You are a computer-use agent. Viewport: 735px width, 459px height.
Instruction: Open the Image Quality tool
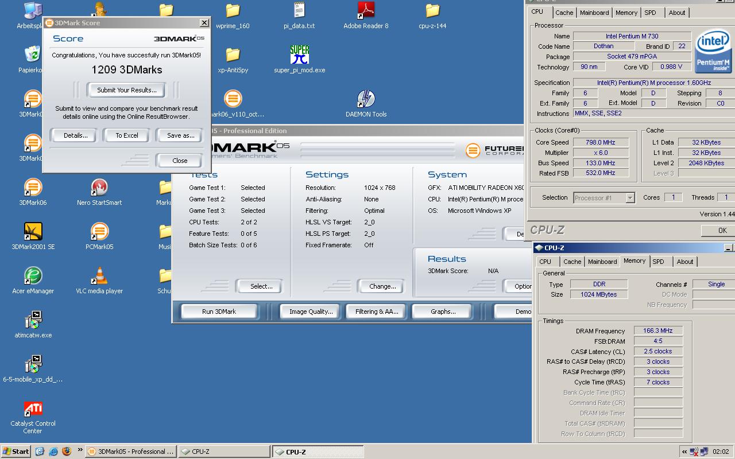click(x=311, y=312)
